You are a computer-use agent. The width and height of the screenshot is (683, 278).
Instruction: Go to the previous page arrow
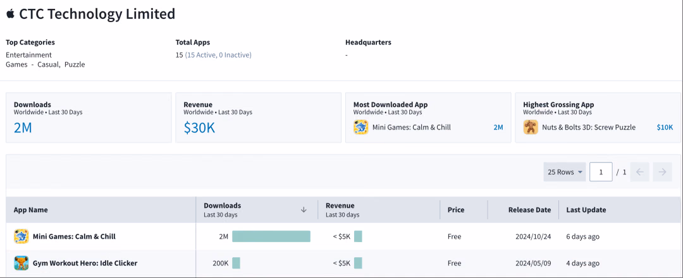(640, 172)
